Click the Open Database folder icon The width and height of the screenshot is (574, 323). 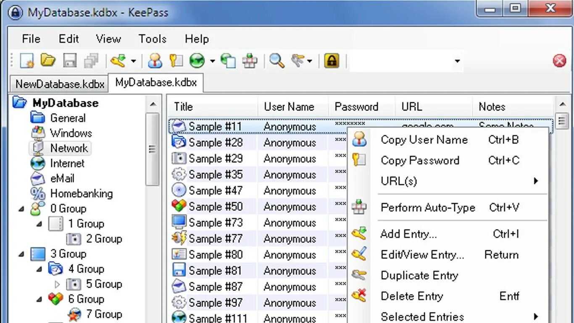pyautogui.click(x=48, y=61)
